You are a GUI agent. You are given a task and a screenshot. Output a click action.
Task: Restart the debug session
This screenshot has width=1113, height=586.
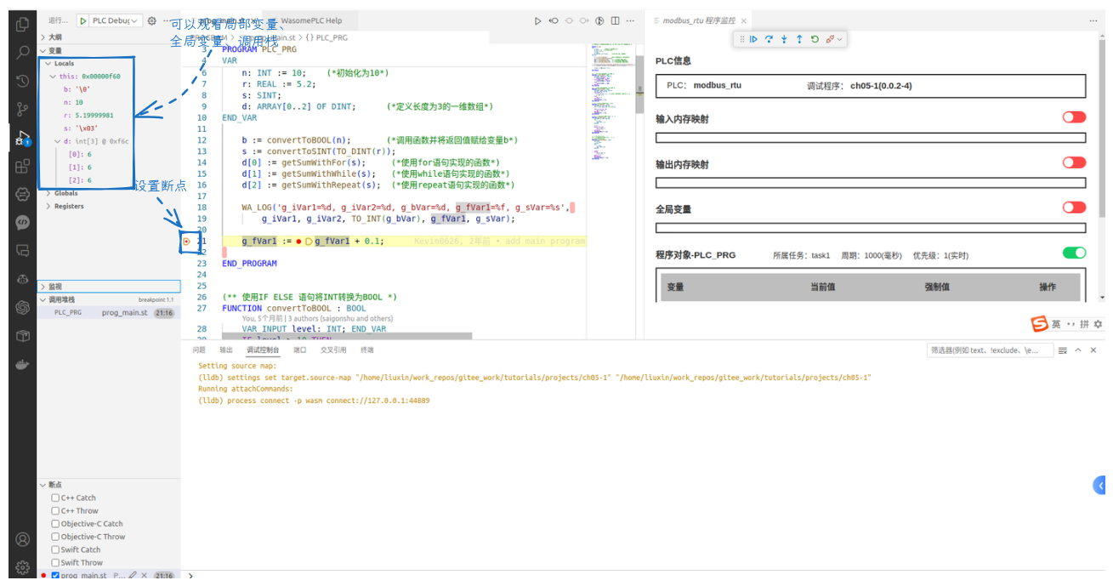pos(815,39)
